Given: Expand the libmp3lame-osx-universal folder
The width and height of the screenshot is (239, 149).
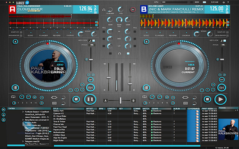Looking at the screenshot, I should click(x=23, y=120).
